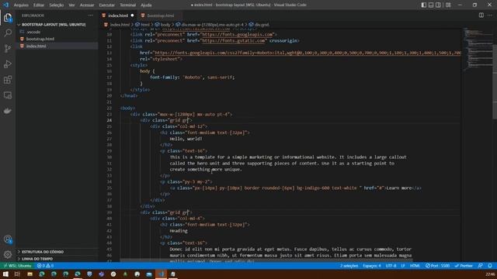Open File Explorer from the taskbar
The height and width of the screenshot is (279, 497).
[x=30, y=274]
